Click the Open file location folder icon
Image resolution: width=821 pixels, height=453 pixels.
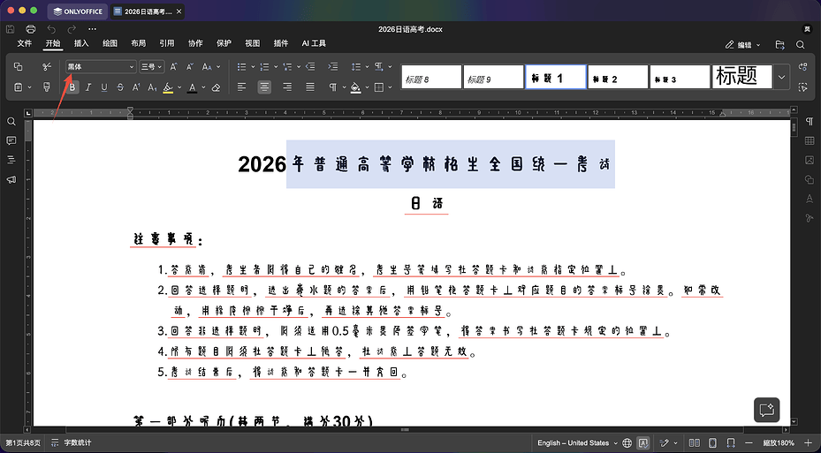780,45
